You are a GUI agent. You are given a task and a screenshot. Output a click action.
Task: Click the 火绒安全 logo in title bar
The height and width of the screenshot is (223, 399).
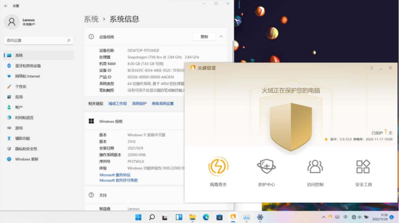203,68
